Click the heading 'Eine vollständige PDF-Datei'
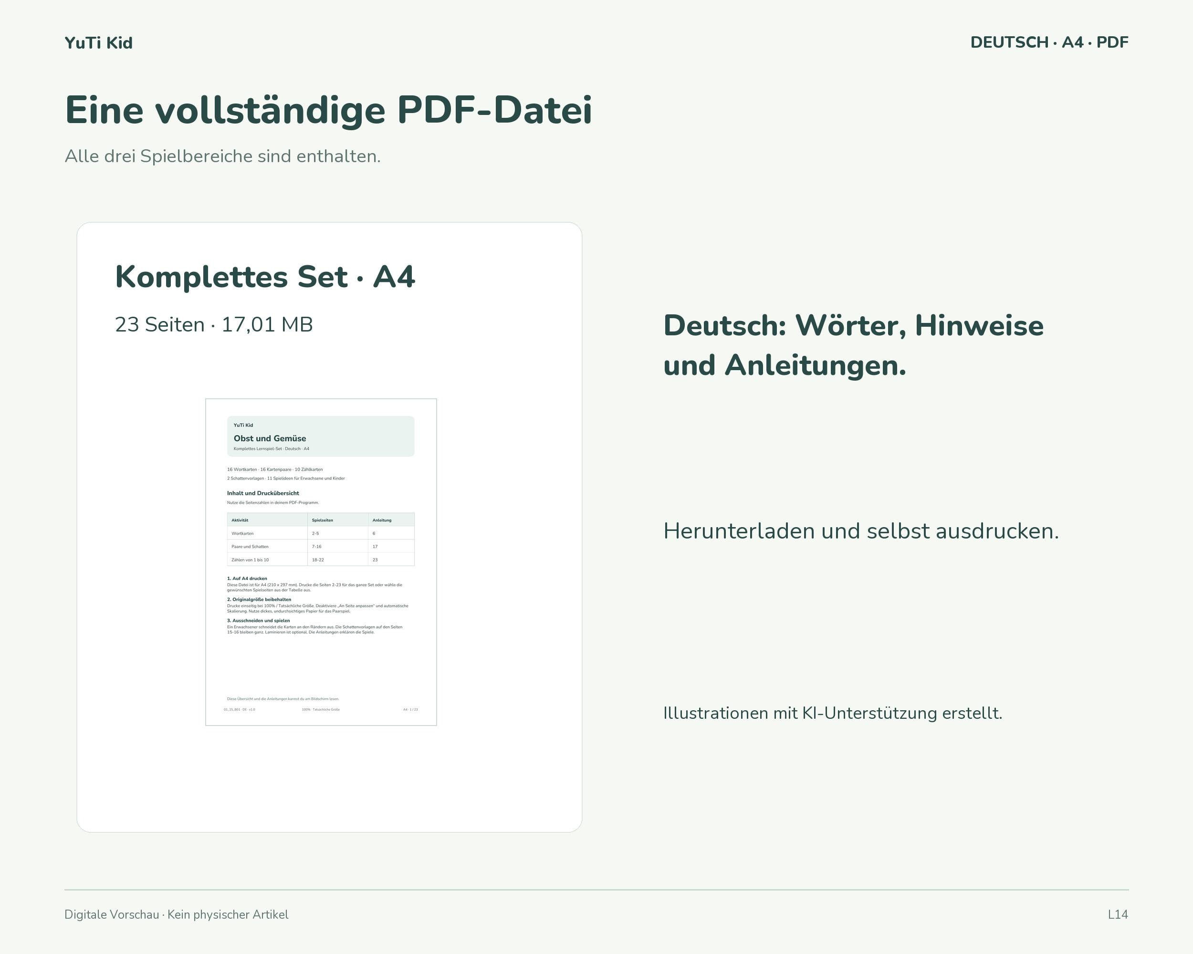The width and height of the screenshot is (1193, 954). click(329, 110)
